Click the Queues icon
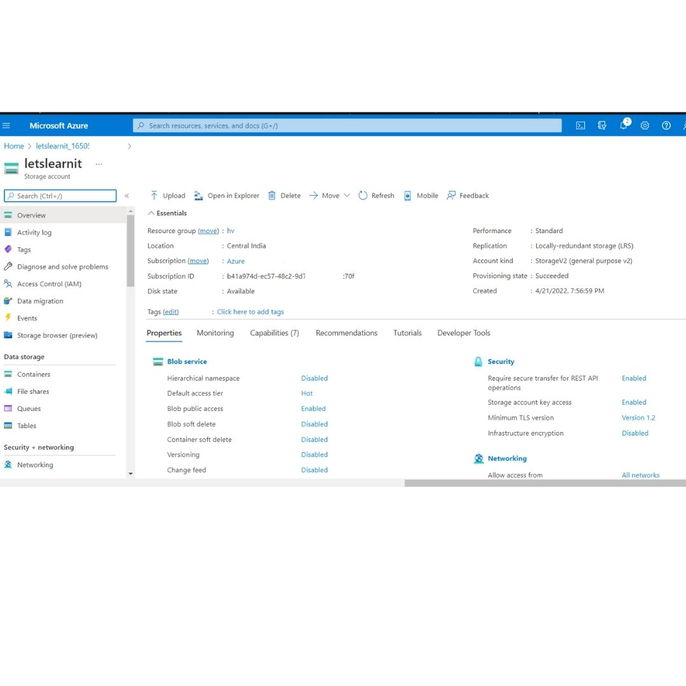 [8, 408]
